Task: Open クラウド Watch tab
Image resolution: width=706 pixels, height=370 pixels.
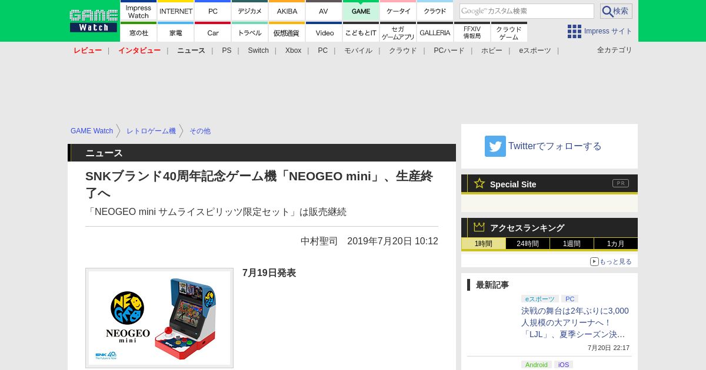Action: (435, 11)
